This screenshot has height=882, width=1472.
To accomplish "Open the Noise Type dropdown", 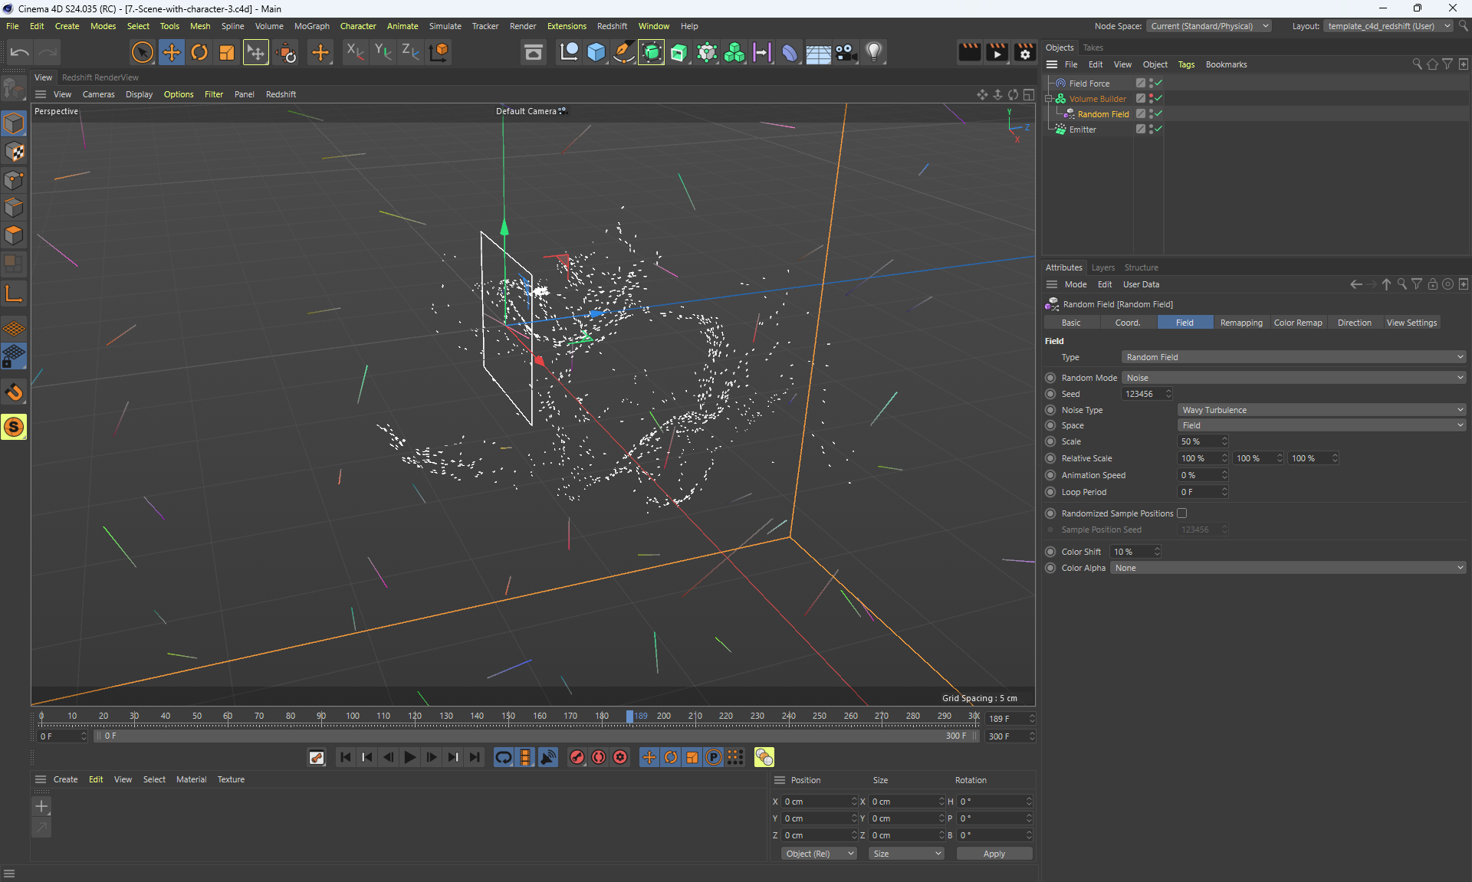I will (x=1321, y=410).
